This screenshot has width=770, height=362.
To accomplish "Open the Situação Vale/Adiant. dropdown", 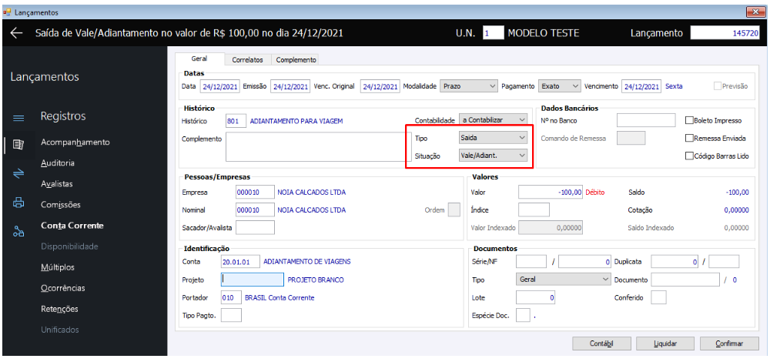I will tap(493, 156).
